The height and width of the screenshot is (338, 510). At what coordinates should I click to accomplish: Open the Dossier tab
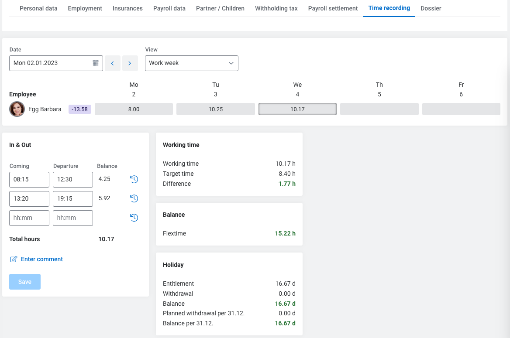[431, 8]
